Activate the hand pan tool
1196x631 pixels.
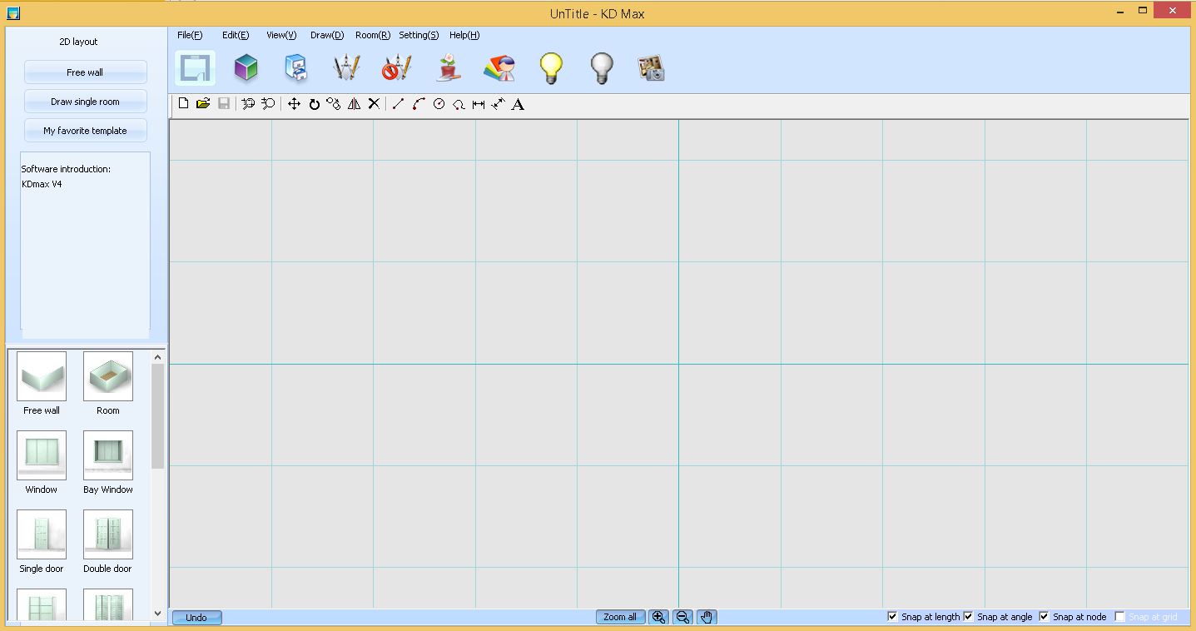707,617
